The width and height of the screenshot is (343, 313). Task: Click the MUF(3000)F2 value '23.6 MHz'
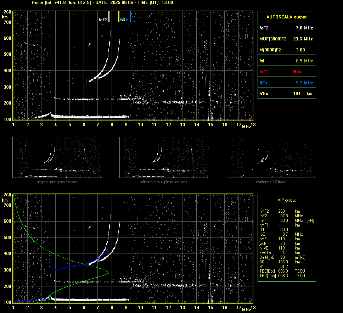[303, 39]
